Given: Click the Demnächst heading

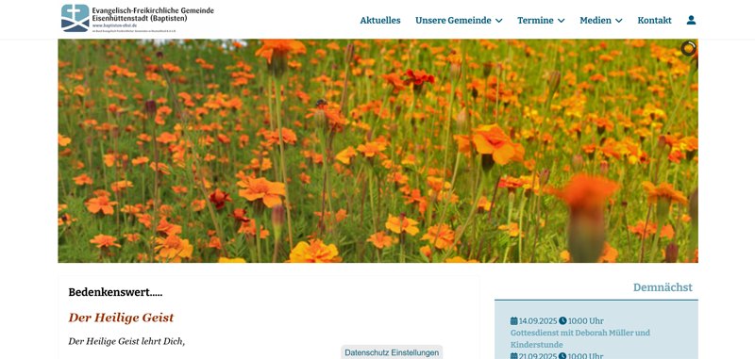Looking at the screenshot, I should click(663, 287).
